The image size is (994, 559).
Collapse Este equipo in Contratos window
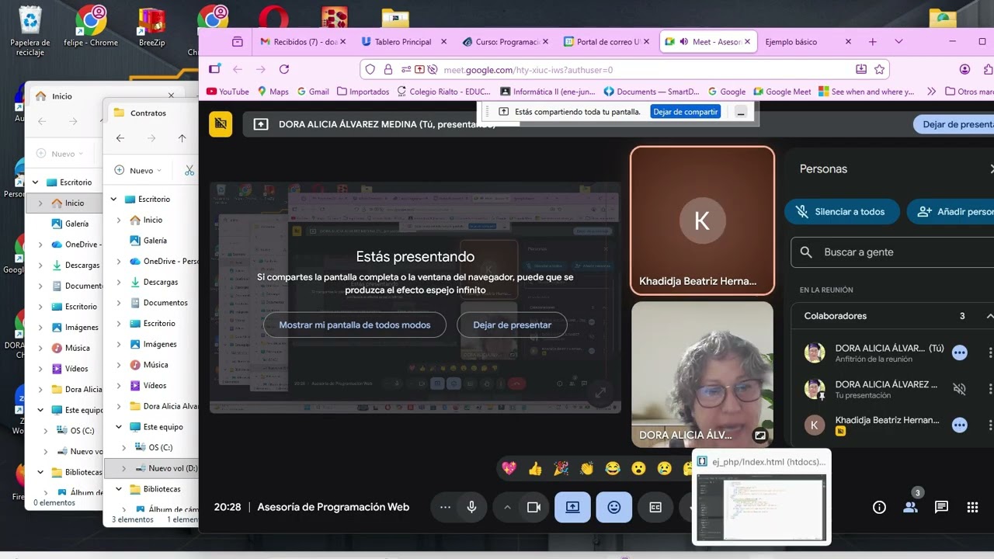click(x=119, y=427)
